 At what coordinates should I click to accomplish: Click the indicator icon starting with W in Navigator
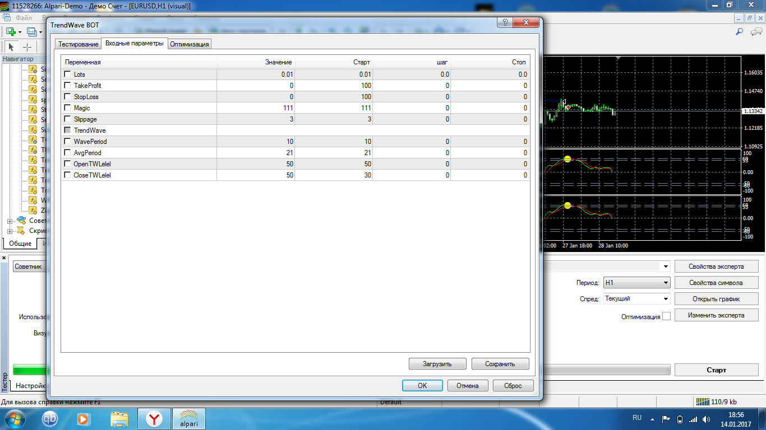pyautogui.click(x=33, y=200)
